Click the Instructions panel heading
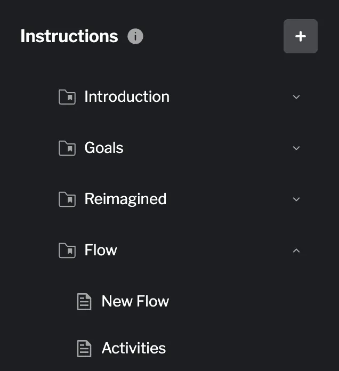 click(69, 37)
